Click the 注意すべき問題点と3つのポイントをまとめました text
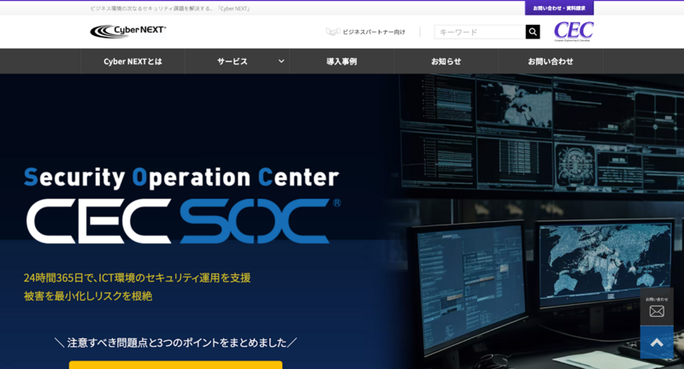 coord(177,343)
